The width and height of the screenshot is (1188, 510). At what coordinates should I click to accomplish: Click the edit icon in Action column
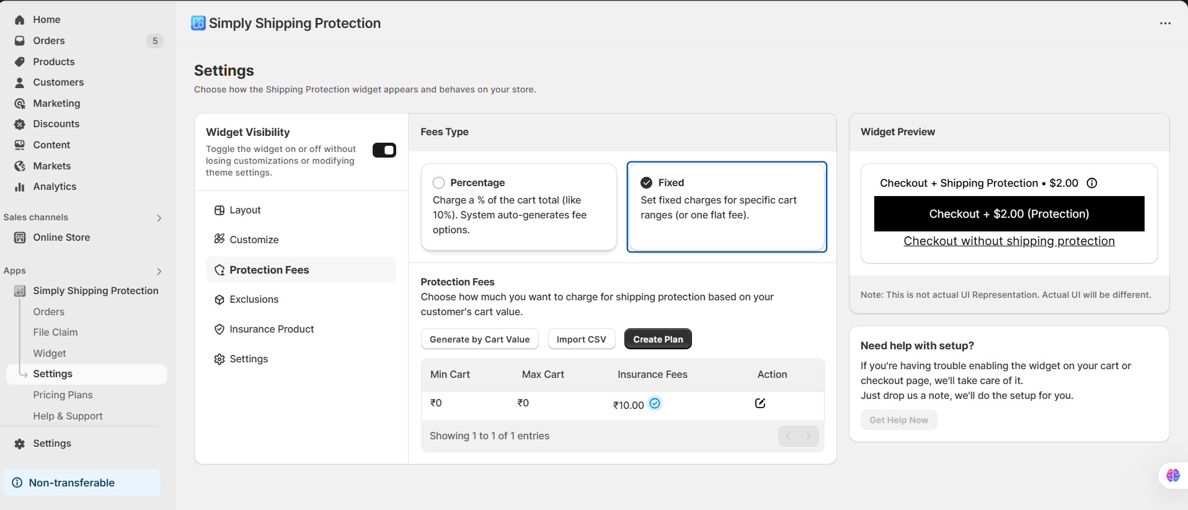coord(760,403)
